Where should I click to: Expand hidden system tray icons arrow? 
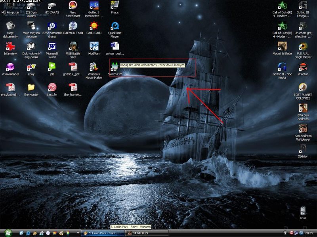click(285, 233)
